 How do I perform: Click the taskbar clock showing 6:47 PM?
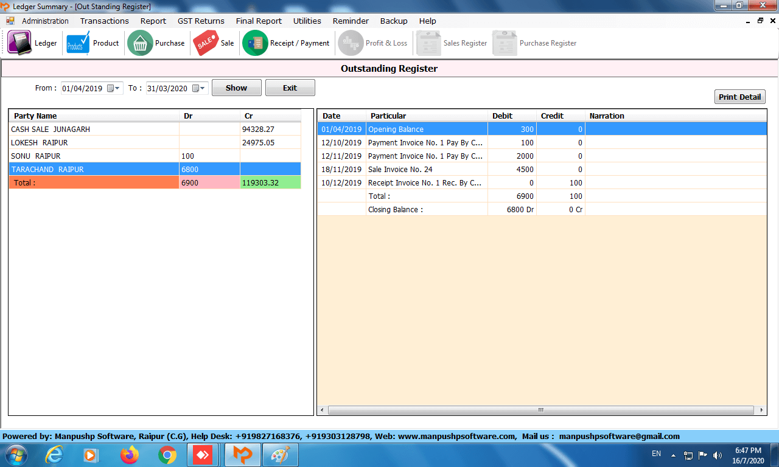748,455
